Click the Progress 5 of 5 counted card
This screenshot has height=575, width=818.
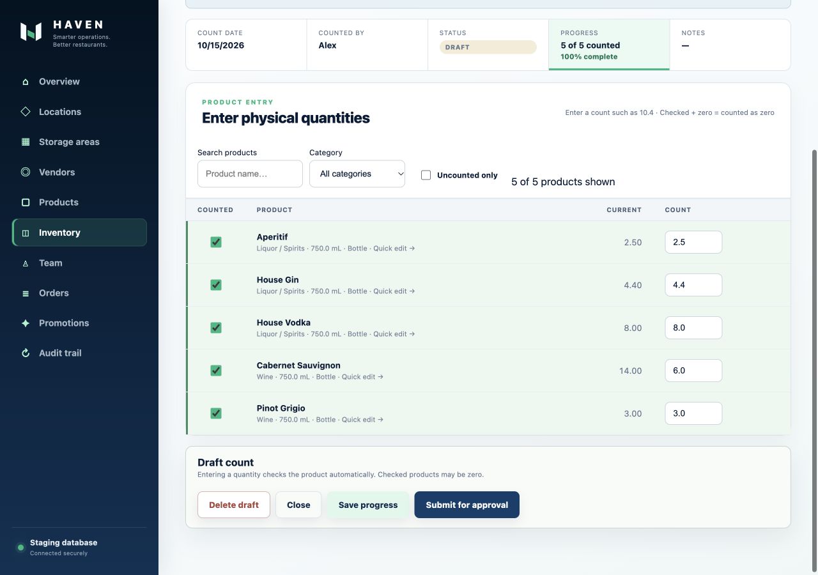[609, 45]
